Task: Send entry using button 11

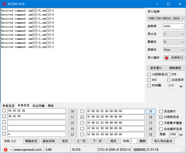Action: tap(72, 117)
